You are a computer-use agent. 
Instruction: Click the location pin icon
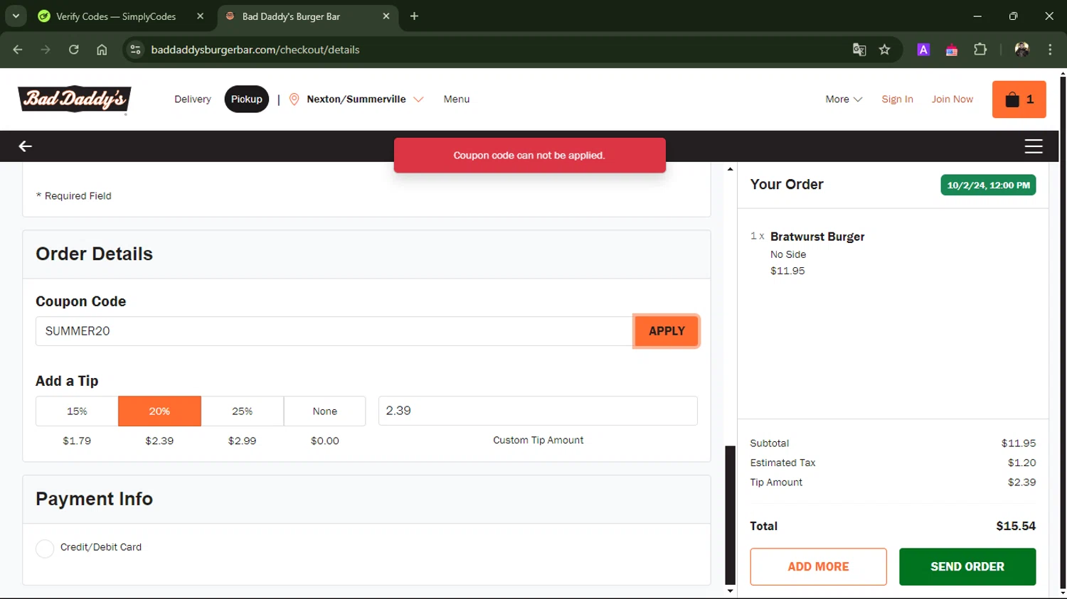294,99
